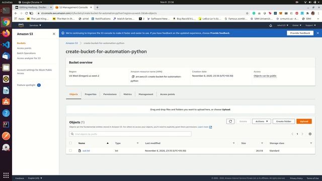Sort by Type column arrow
Screen dimensions: 322x181
[137, 143]
